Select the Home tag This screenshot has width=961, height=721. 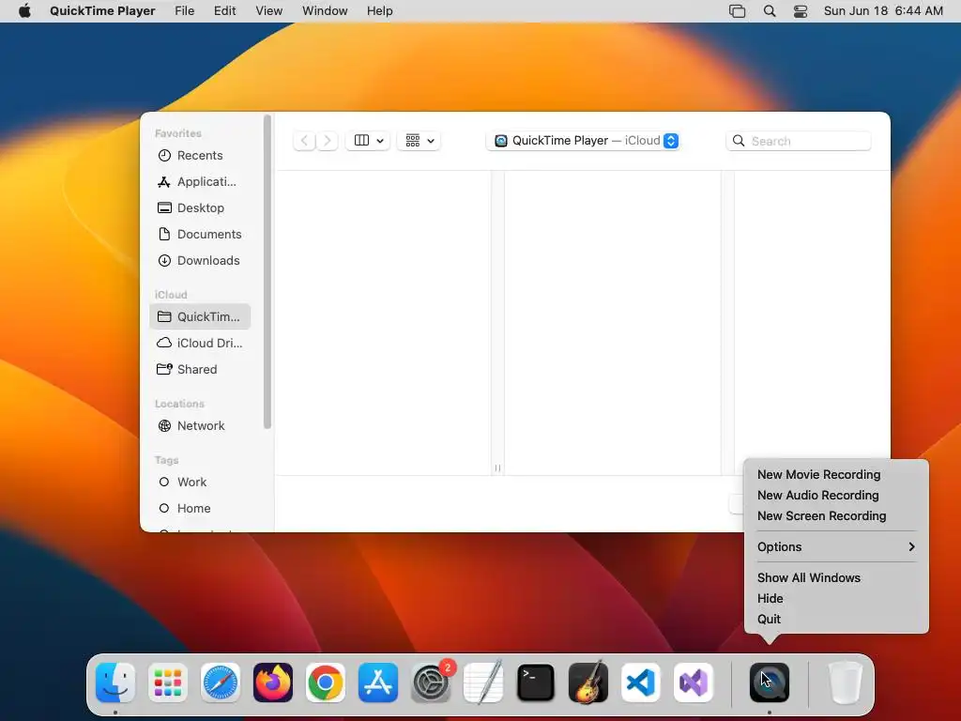pos(200,509)
